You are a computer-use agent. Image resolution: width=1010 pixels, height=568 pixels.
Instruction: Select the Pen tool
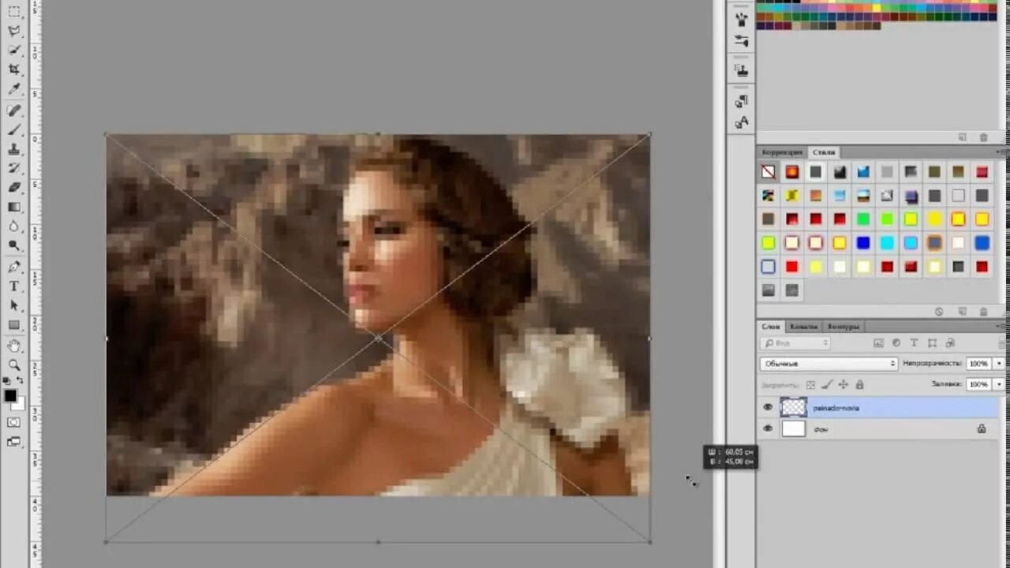coord(14,267)
